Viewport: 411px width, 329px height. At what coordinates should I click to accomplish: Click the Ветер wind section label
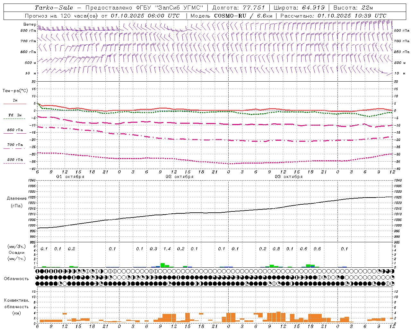click(x=30, y=24)
